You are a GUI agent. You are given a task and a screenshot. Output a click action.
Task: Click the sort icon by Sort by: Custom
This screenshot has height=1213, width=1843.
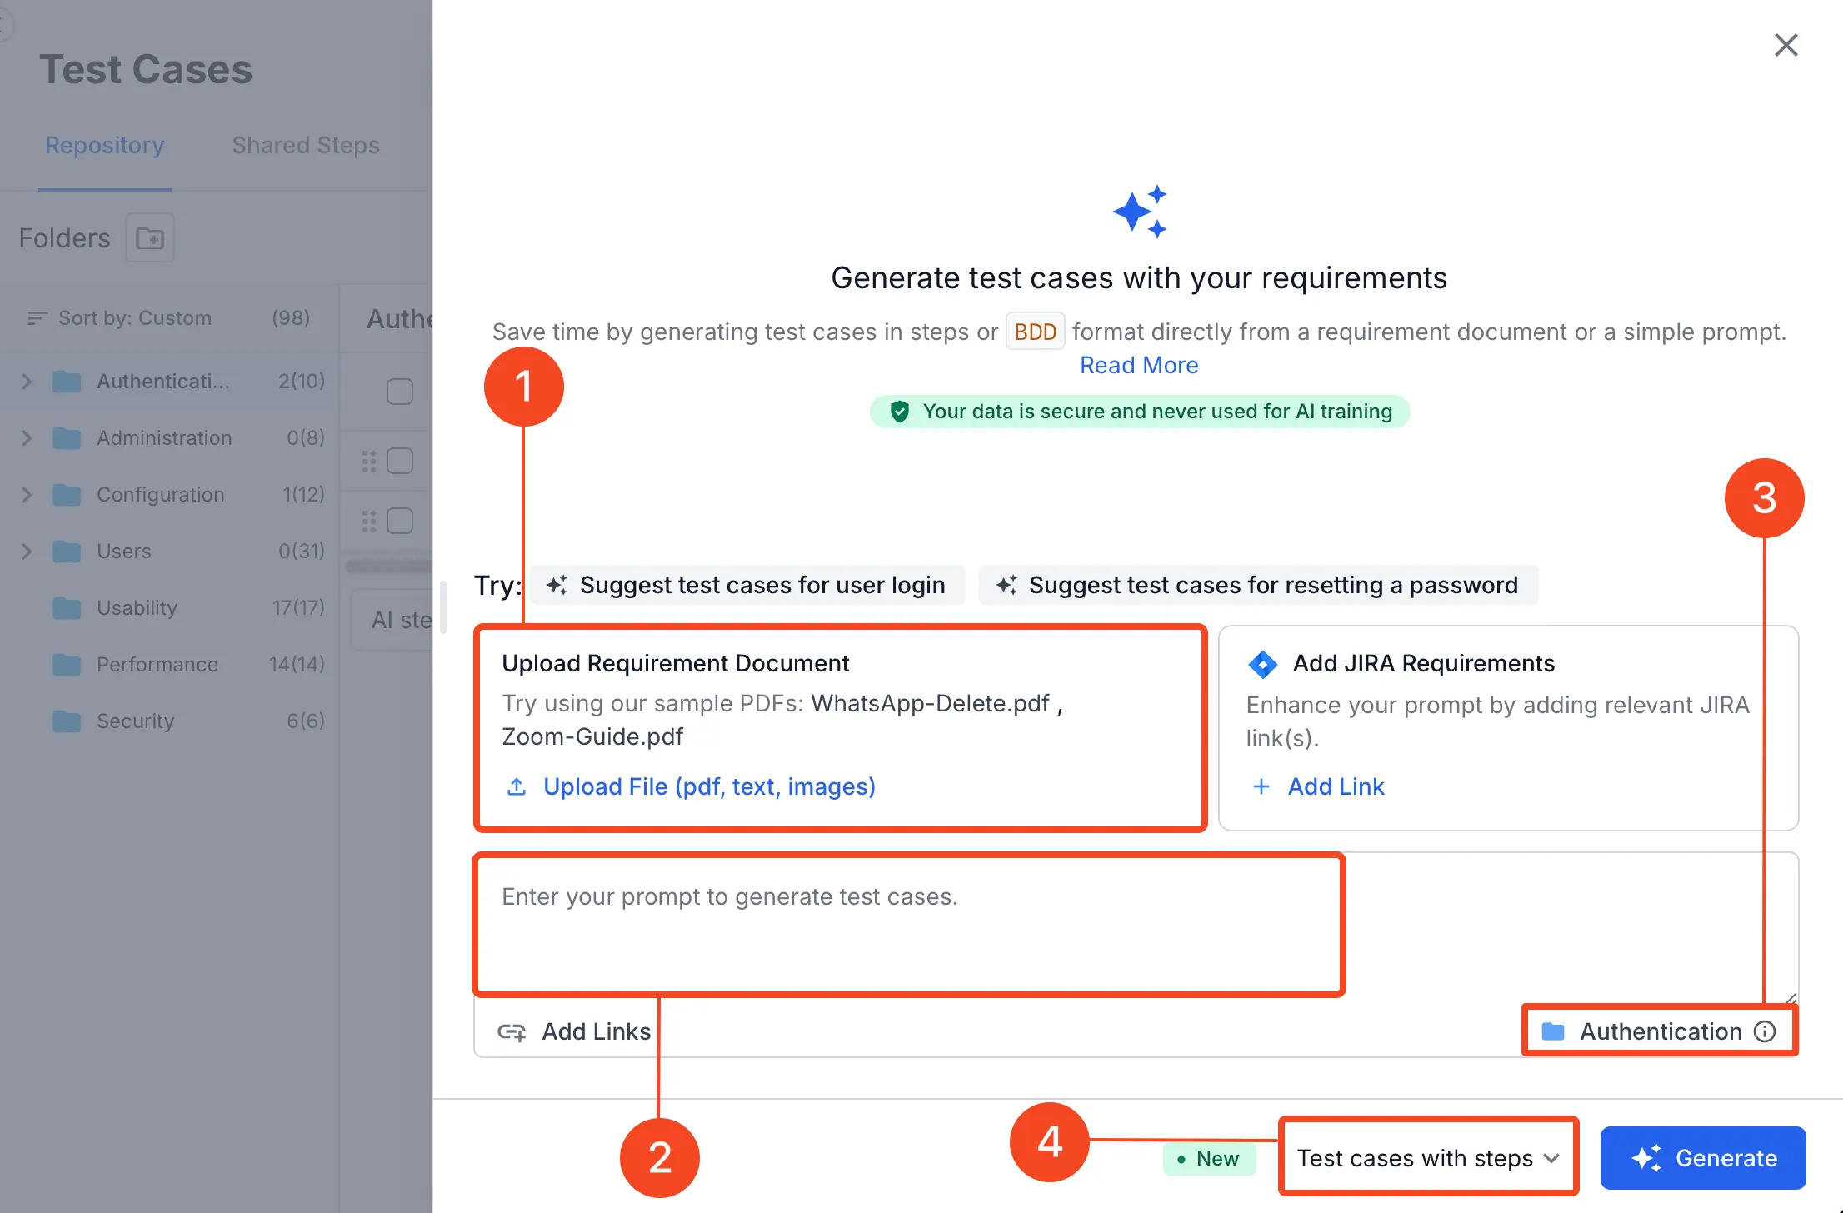37,318
